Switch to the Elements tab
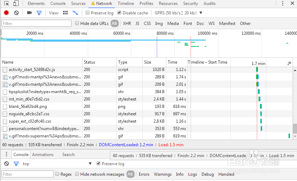297x181 pixels. (36, 4)
